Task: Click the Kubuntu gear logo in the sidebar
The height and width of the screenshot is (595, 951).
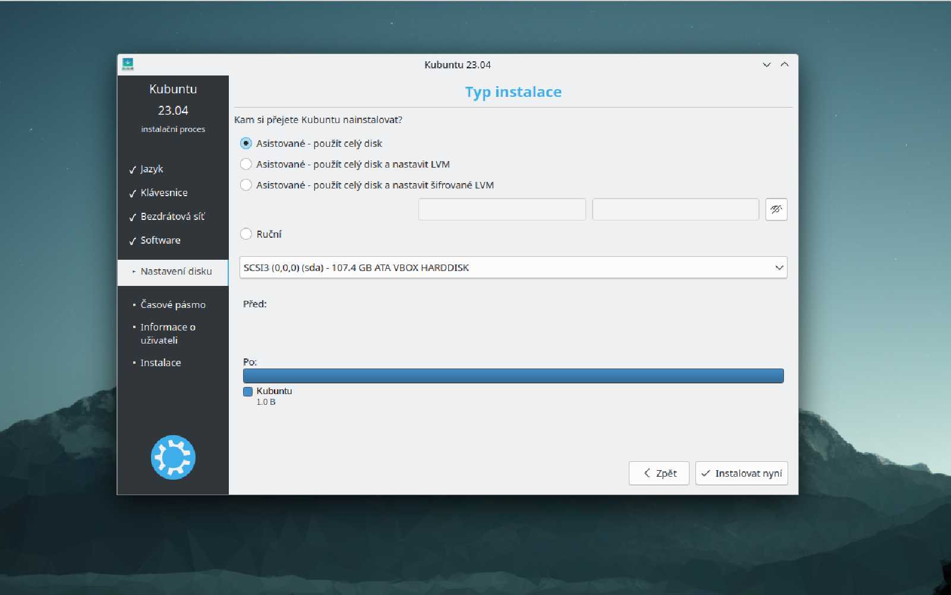Action: pos(173,457)
